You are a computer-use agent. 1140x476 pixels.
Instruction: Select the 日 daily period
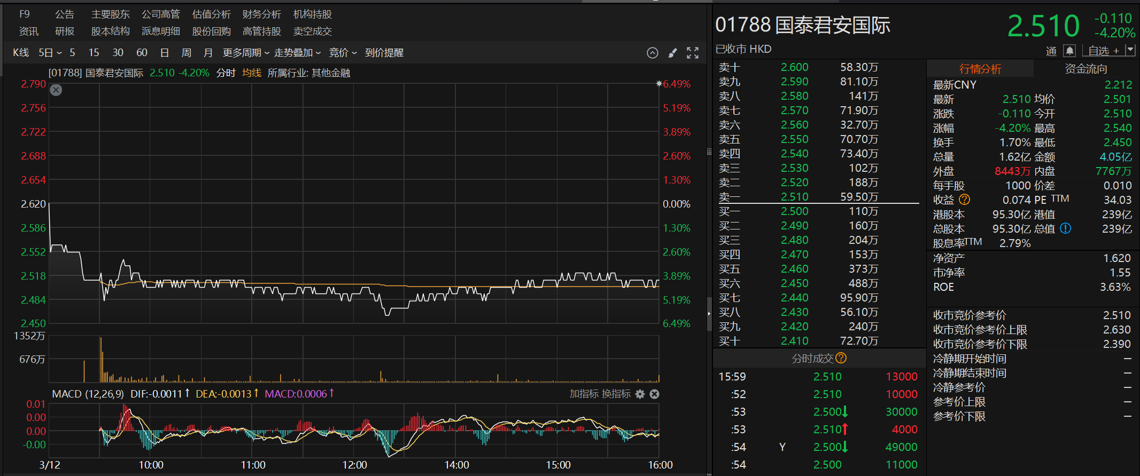pyautogui.click(x=165, y=53)
